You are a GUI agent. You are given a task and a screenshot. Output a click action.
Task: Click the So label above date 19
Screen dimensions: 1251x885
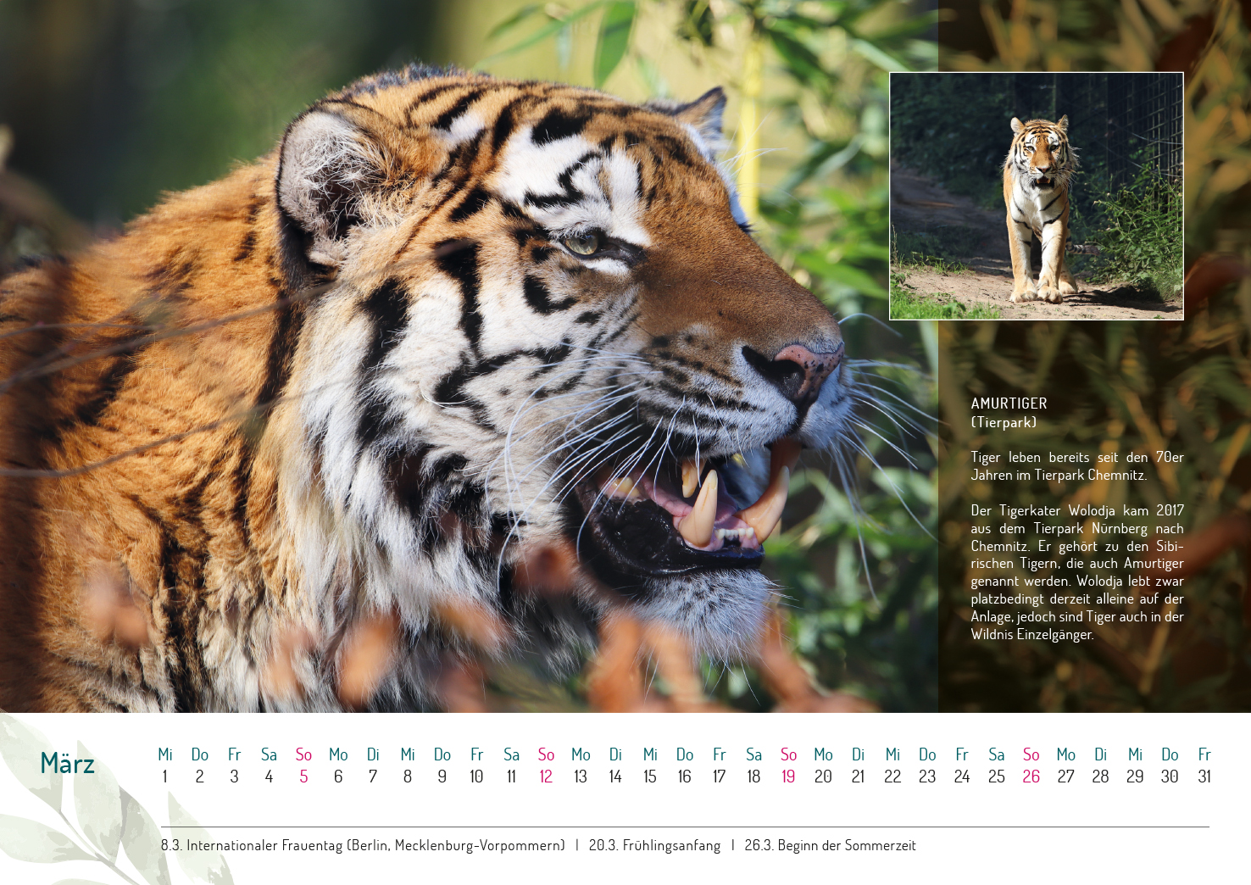(788, 754)
